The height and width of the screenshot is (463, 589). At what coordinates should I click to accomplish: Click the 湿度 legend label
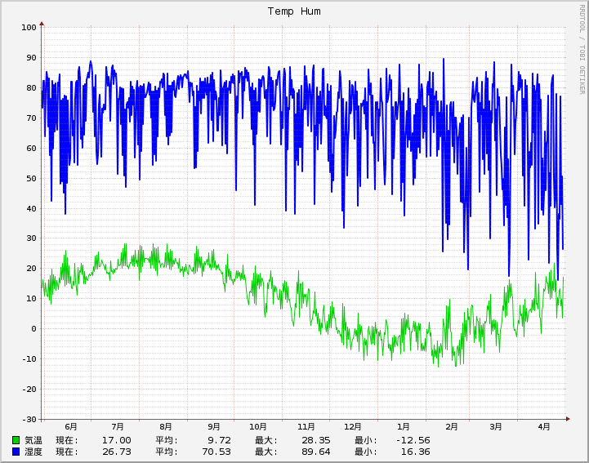point(33,452)
